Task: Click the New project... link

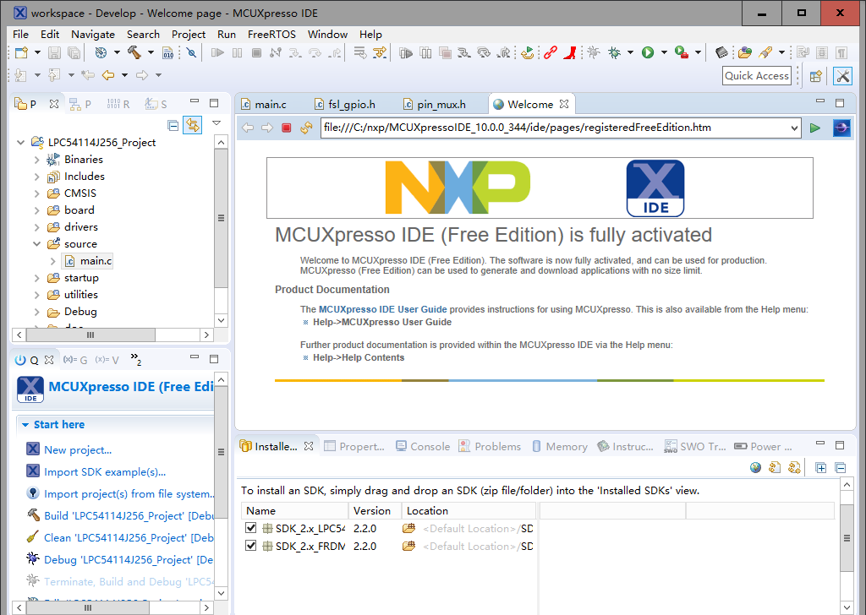Action: pos(78,449)
